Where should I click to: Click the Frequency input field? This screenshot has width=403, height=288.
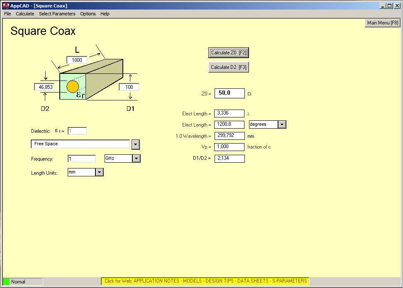[82, 159]
